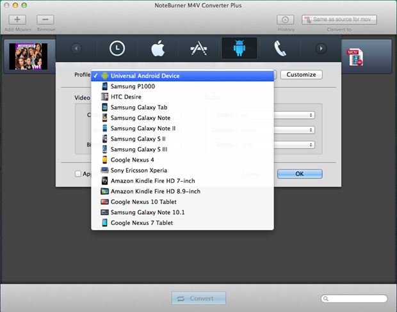
Task: Choose Samsung Galaxy S II profile
Action: click(182, 139)
